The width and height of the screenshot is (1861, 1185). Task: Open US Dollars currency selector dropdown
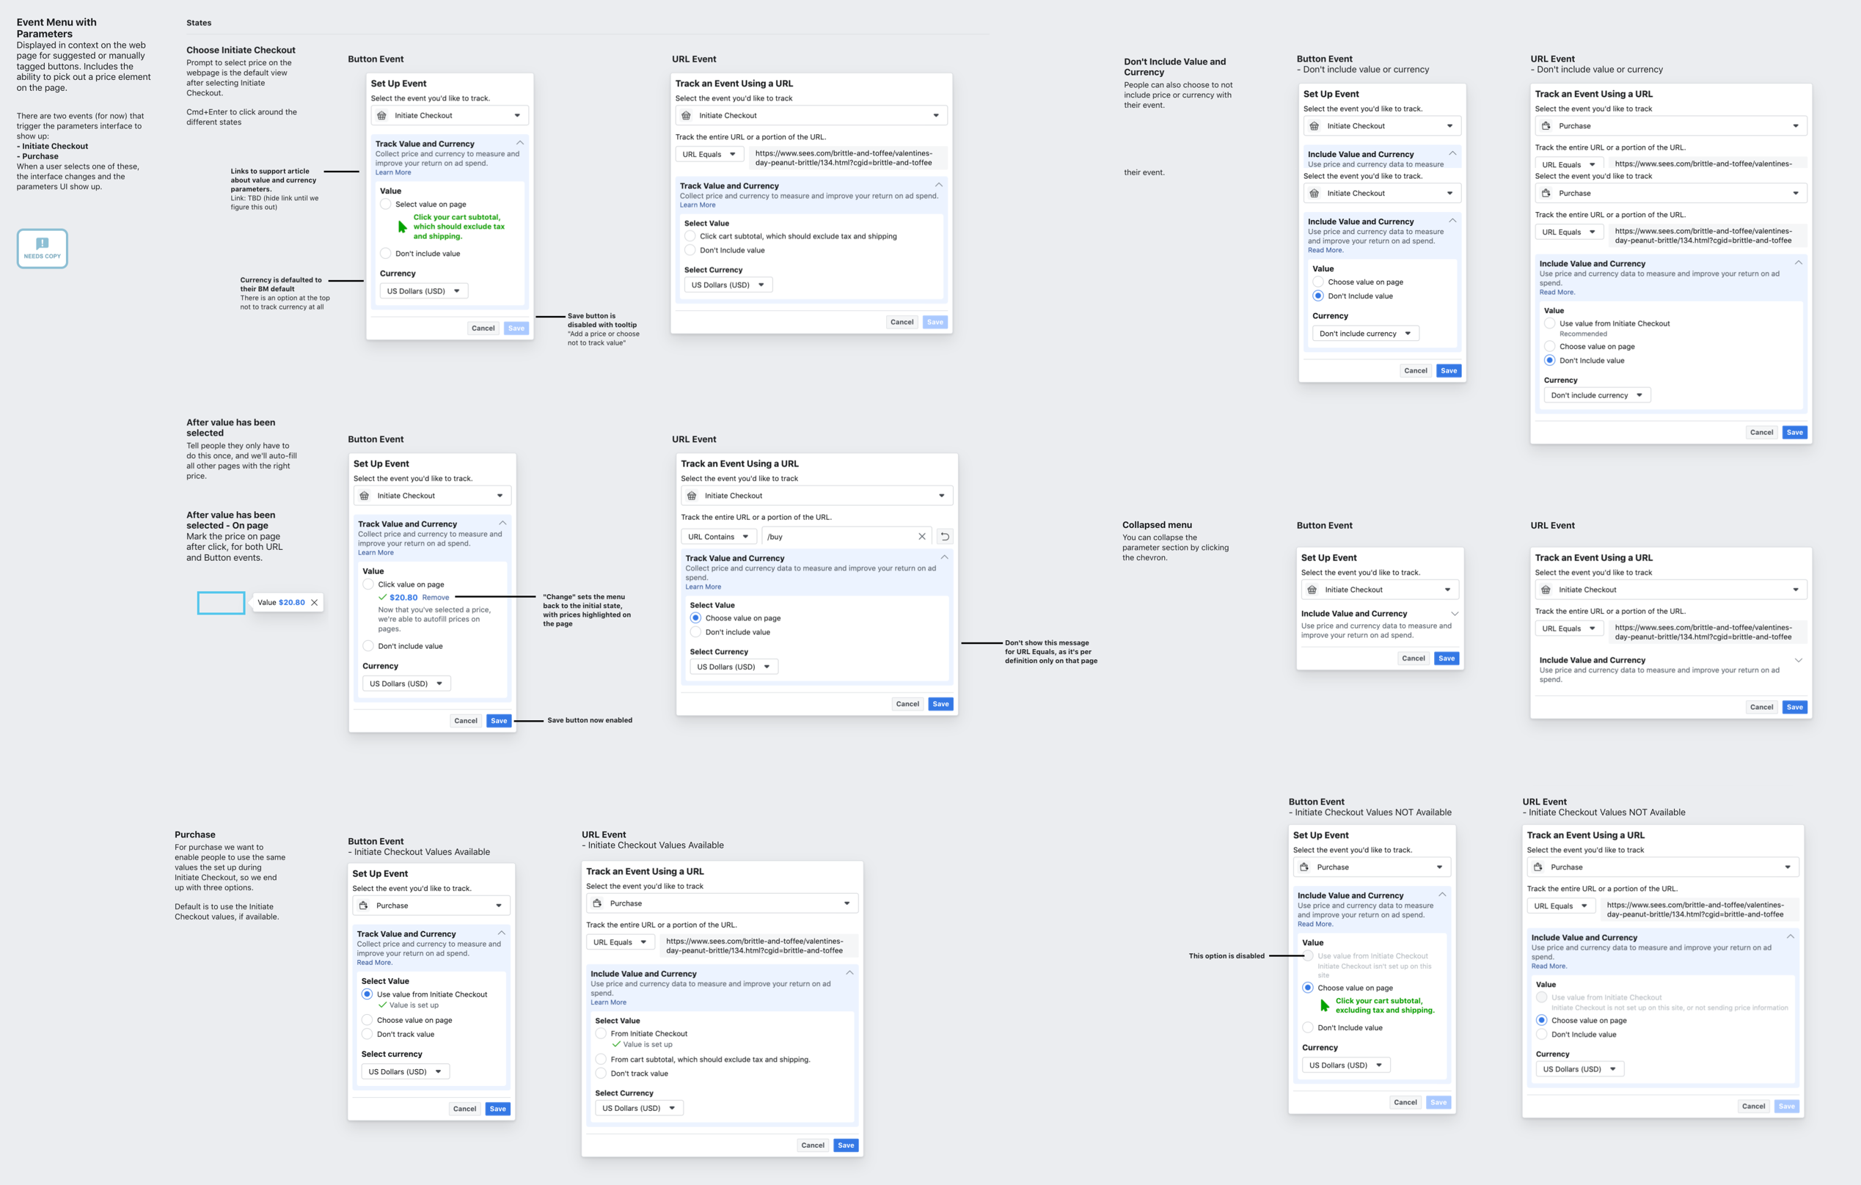(420, 290)
